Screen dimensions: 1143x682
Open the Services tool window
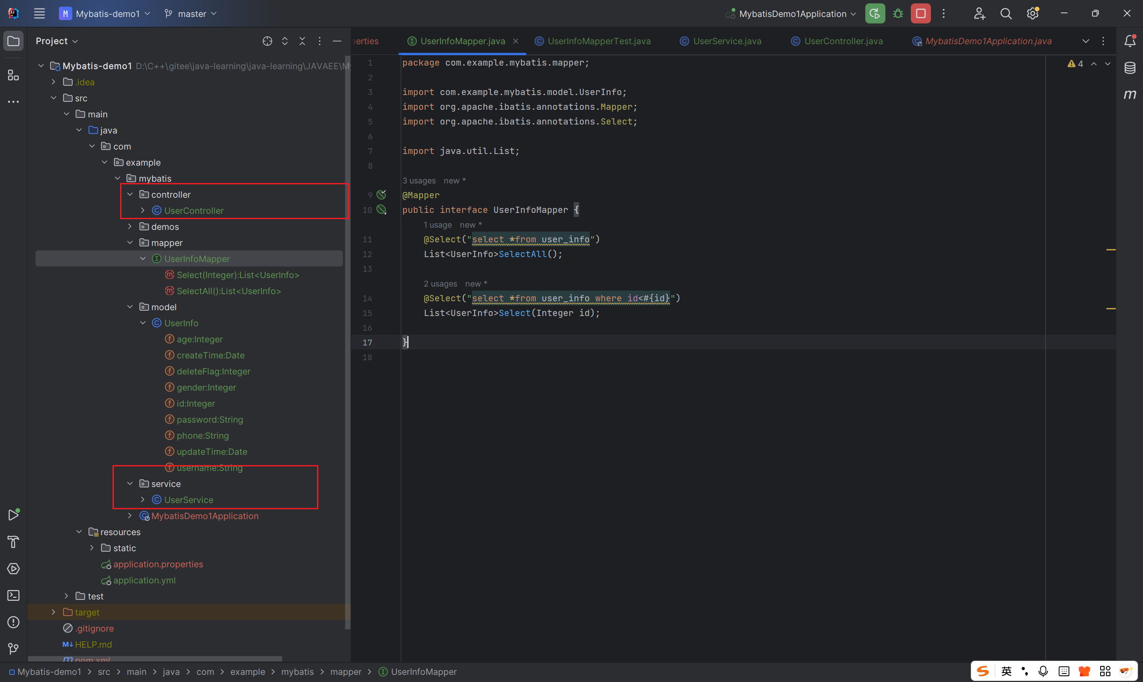(13, 569)
